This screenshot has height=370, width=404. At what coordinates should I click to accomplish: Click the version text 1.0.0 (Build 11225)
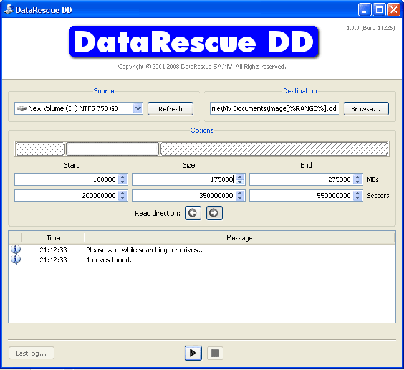point(370,27)
